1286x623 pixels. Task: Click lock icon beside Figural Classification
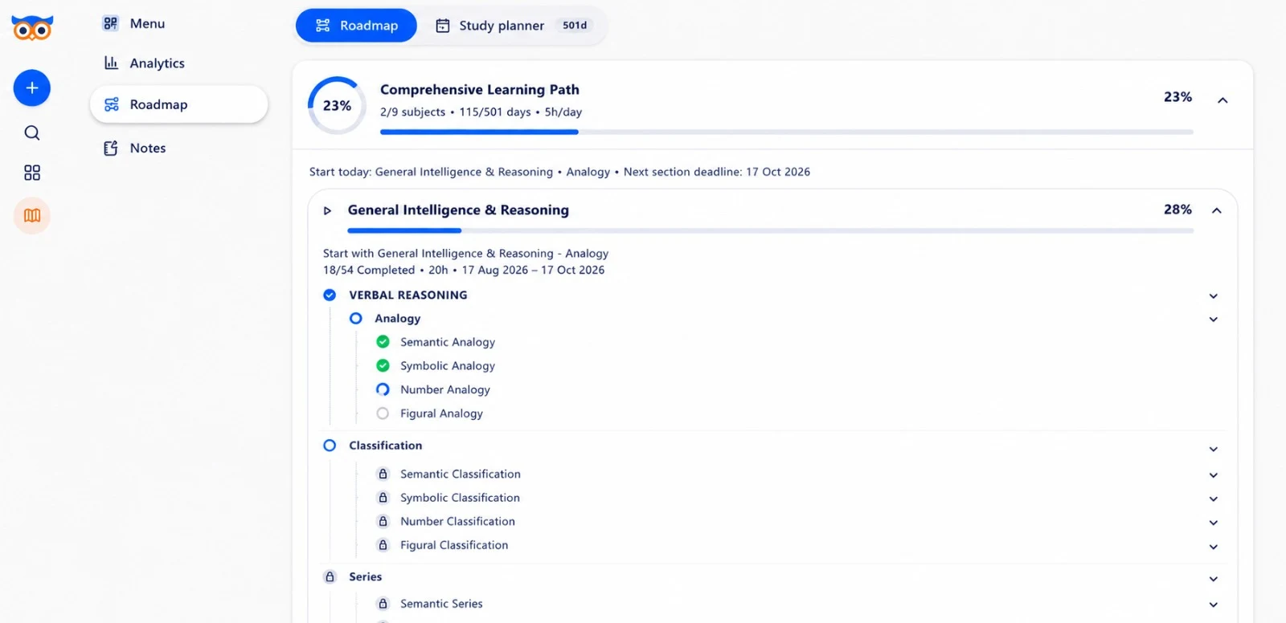tap(383, 545)
